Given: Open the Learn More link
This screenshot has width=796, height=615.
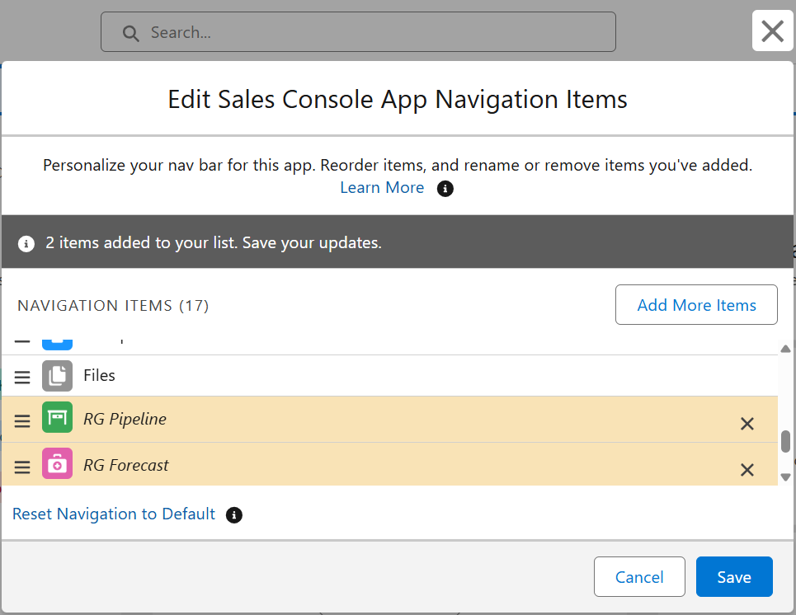Looking at the screenshot, I should [382, 188].
